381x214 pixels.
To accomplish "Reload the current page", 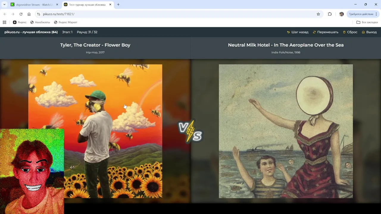I will click(21, 14).
